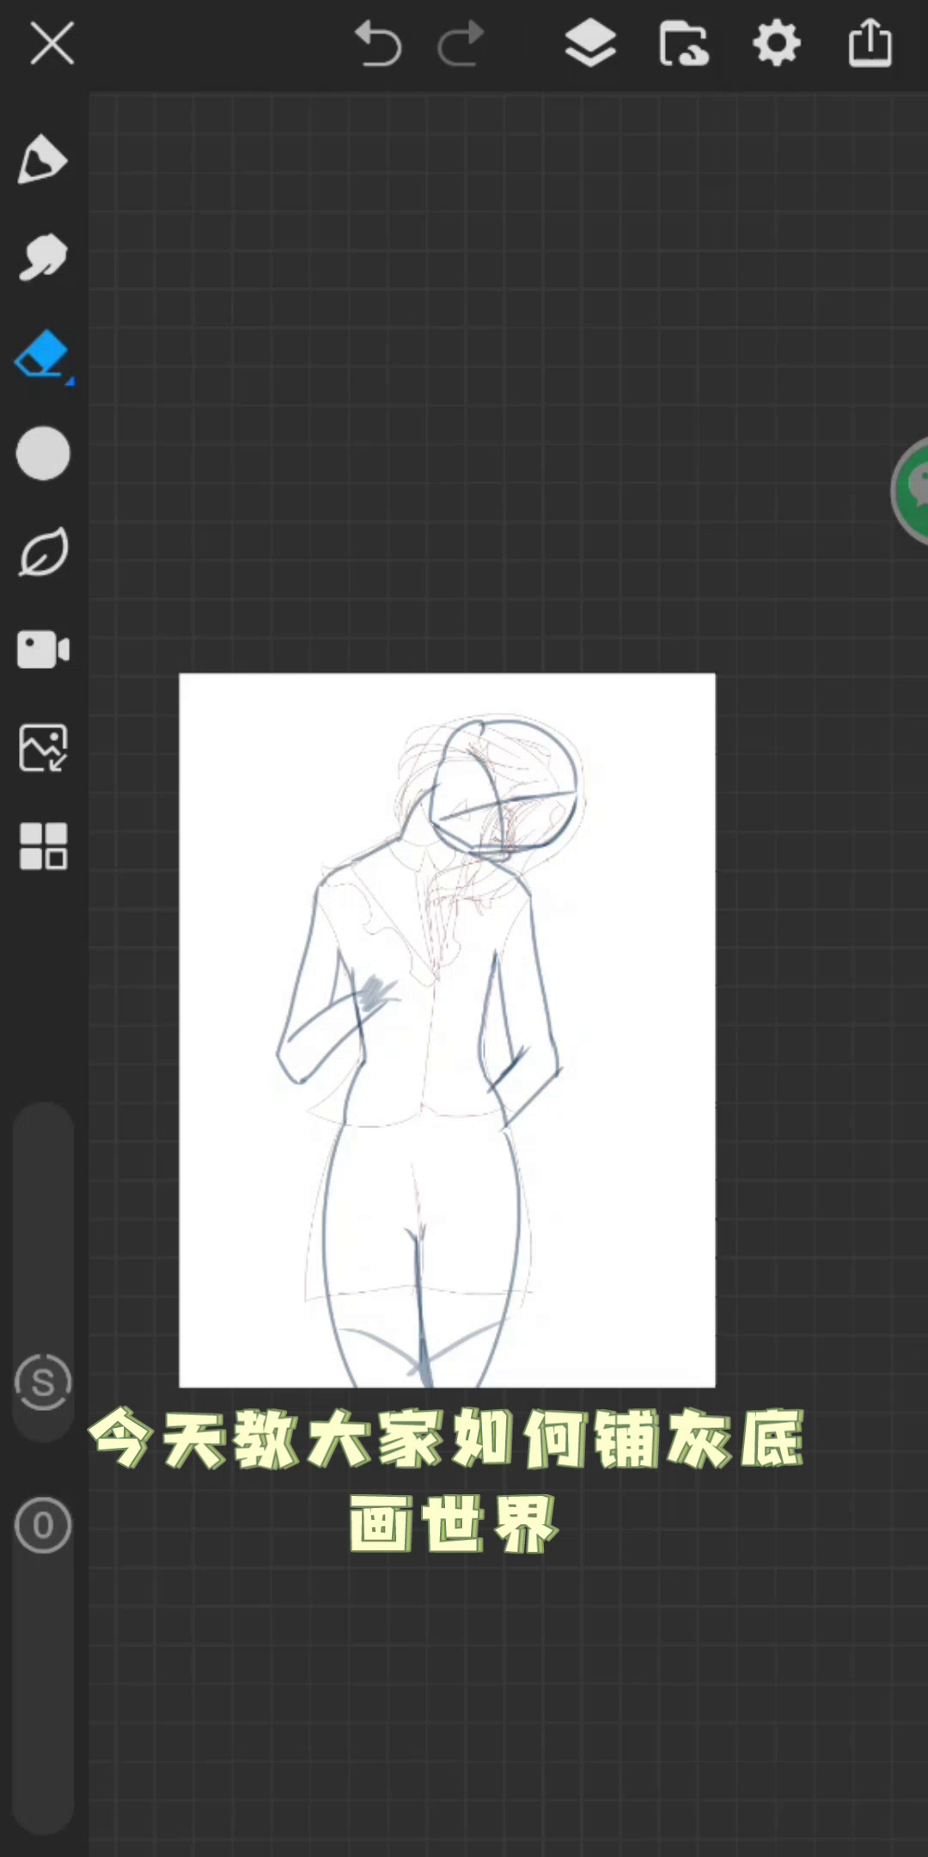Viewport: 928px width, 1857px height.
Task: Import a picture using the image icon
Action: [43, 747]
